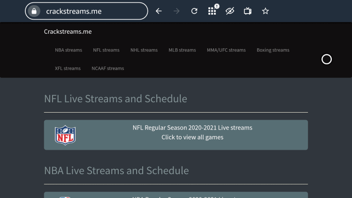Click the crackstreams.me address field

pyautogui.click(x=86, y=11)
